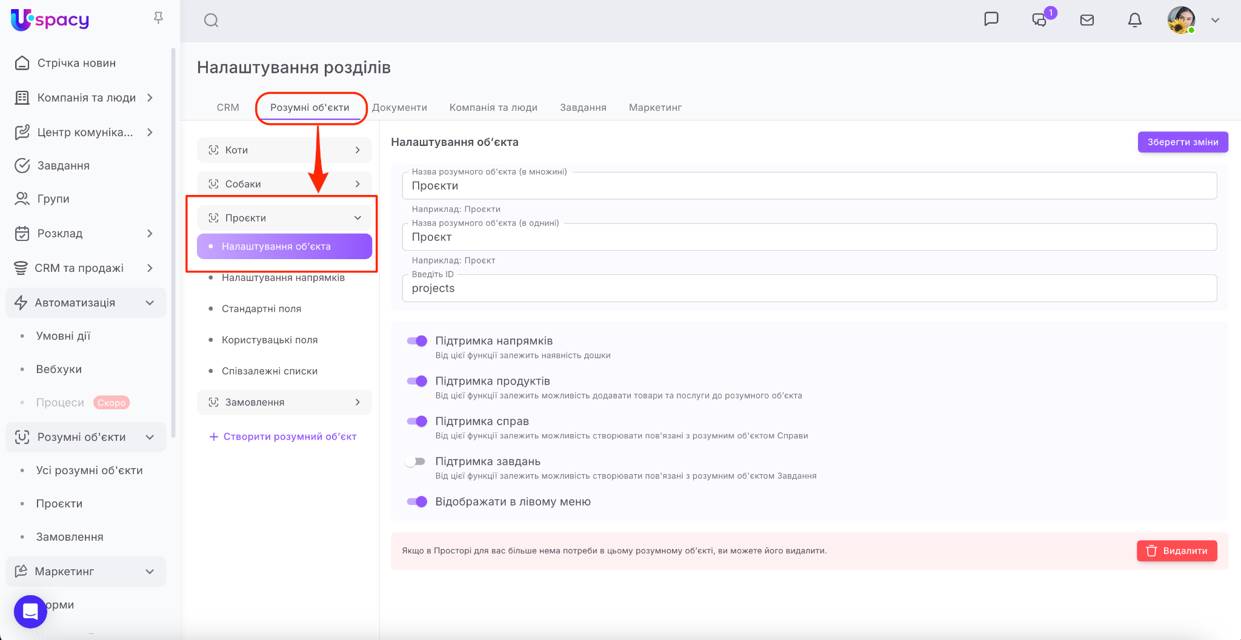Toggle Відображати в лівому меню switch
The height and width of the screenshot is (640, 1241).
(x=417, y=501)
